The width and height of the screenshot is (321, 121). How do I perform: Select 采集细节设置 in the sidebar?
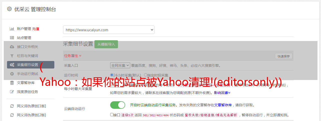(x=31, y=65)
